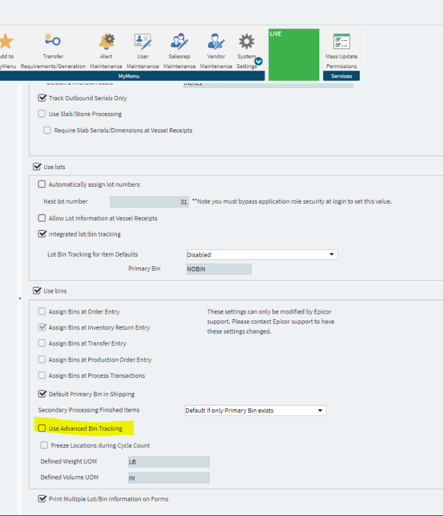Open Vendor Maintenance icon
443x516 pixels.
pos(216,42)
